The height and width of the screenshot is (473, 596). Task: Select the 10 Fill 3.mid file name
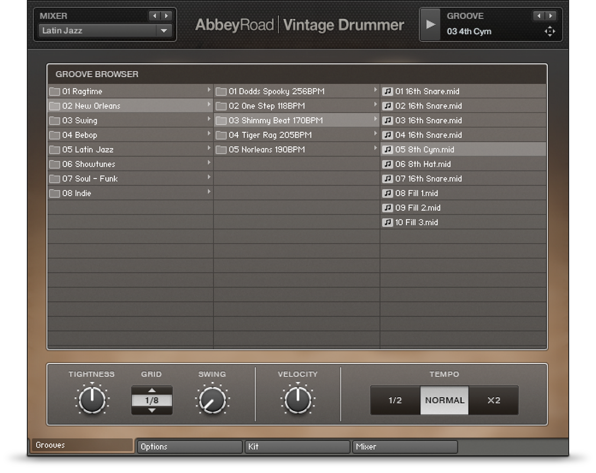[416, 222]
